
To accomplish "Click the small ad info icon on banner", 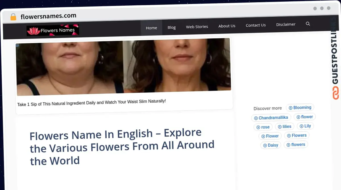I will click(18, 45).
